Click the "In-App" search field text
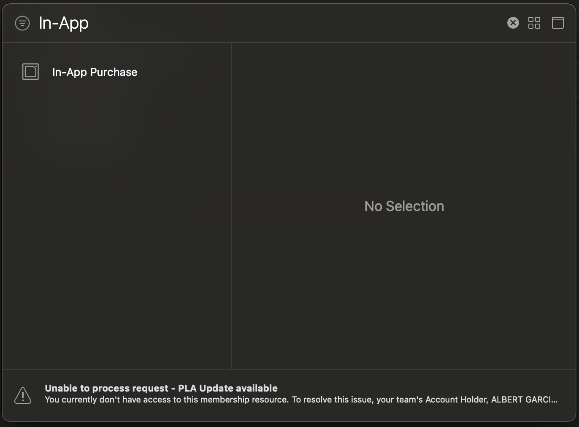This screenshot has height=427, width=579. [x=64, y=23]
